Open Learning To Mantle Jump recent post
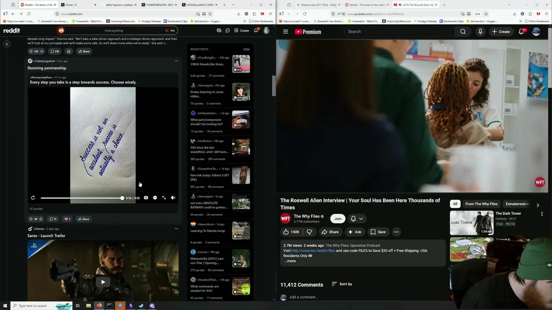Image resolution: width=552 pixels, height=310 pixels. [207, 231]
